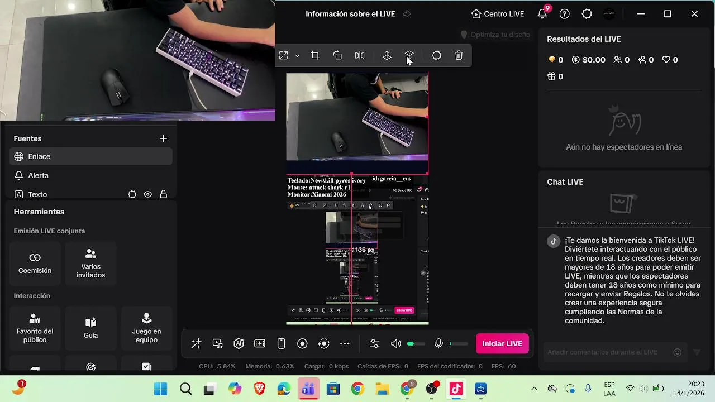Switch to mobile portrait layout icon
Viewport: 715px width, 402px height.
(x=281, y=343)
